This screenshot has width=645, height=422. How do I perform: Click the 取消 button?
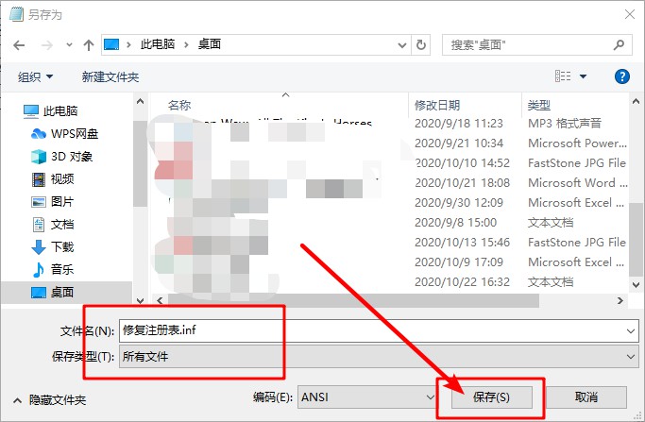(586, 397)
